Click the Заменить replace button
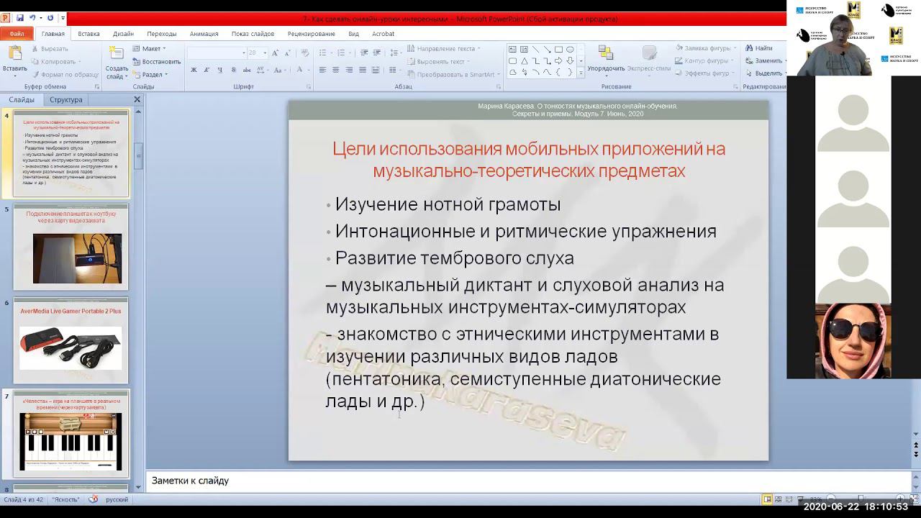Viewport: 921px width, 518px height. (x=766, y=61)
